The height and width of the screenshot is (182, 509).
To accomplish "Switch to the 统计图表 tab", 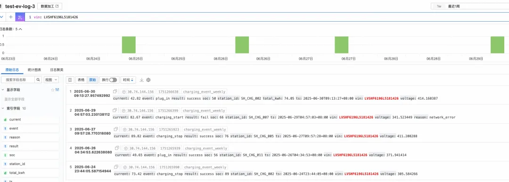I will point(34,70).
